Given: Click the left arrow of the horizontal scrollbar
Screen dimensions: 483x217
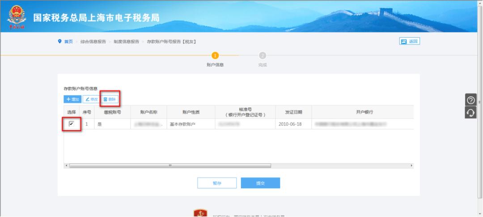Looking at the screenshot, I should (x=66, y=165).
